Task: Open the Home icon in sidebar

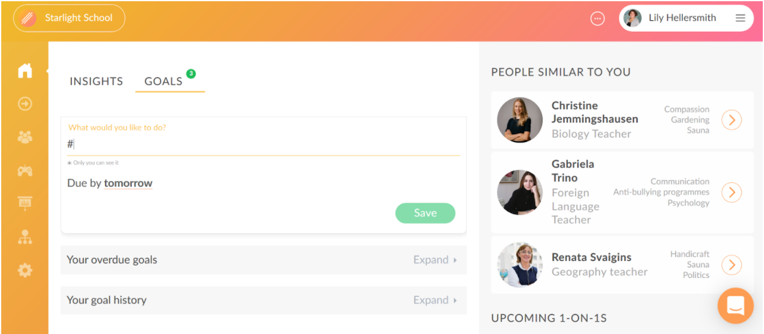Action: pyautogui.click(x=24, y=71)
